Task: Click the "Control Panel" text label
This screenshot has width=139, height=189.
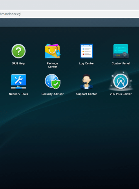Action: 121,63
